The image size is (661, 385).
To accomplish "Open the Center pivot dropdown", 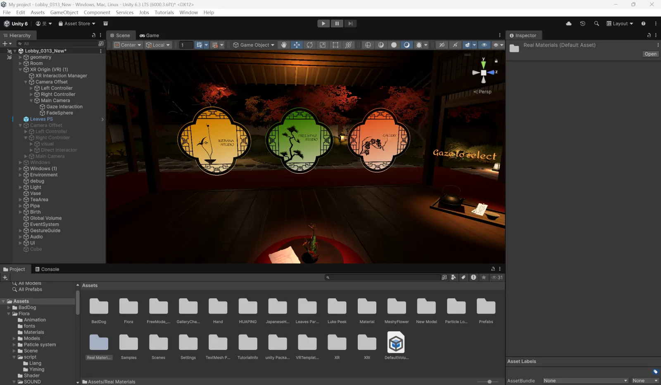I will point(128,45).
